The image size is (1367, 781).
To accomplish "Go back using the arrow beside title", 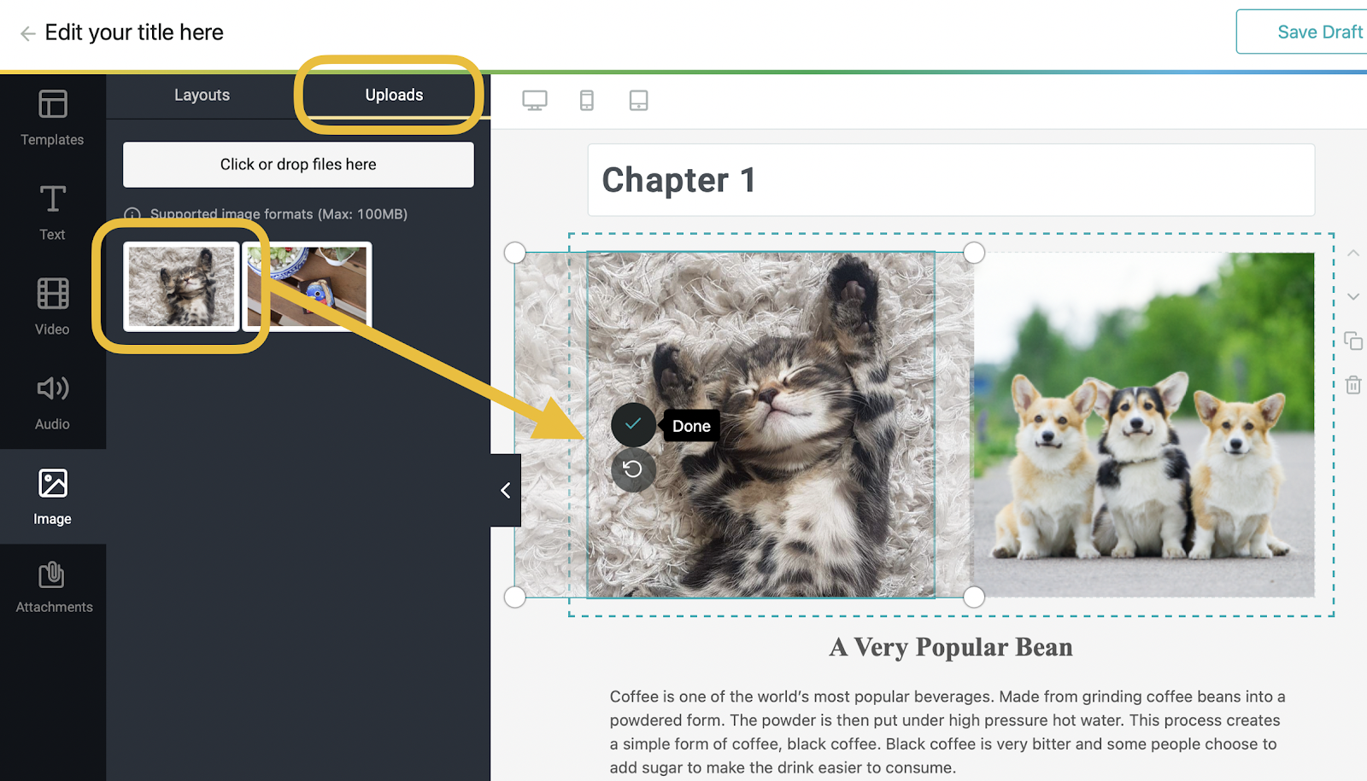I will click(27, 33).
